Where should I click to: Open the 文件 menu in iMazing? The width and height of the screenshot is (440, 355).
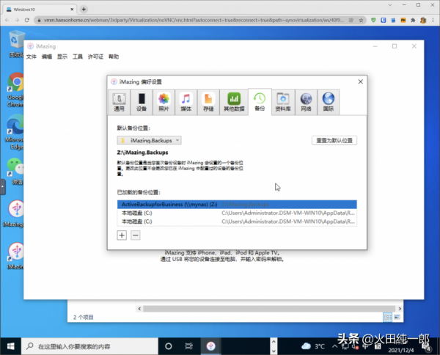[31, 56]
